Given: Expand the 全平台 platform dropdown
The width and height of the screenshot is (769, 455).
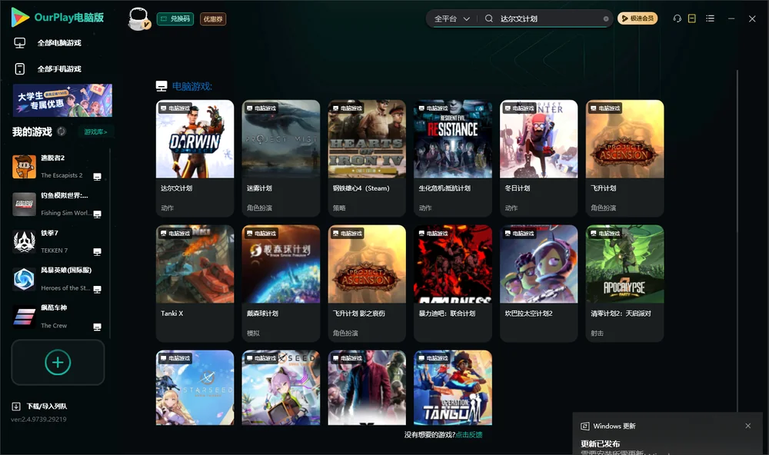Looking at the screenshot, I should 451,18.
